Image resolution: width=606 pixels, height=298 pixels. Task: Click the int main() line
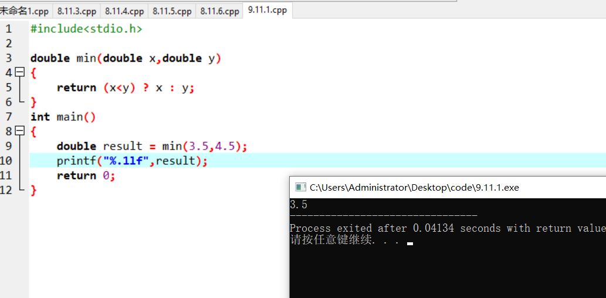point(63,117)
